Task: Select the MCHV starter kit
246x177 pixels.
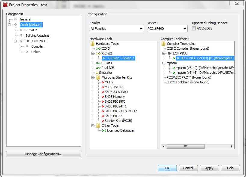Action: click(x=109, y=82)
